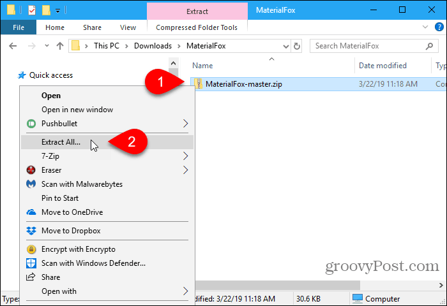Click the Explorer window folder icon in title bar
Viewport: 447px width, 306px height.
point(11,10)
